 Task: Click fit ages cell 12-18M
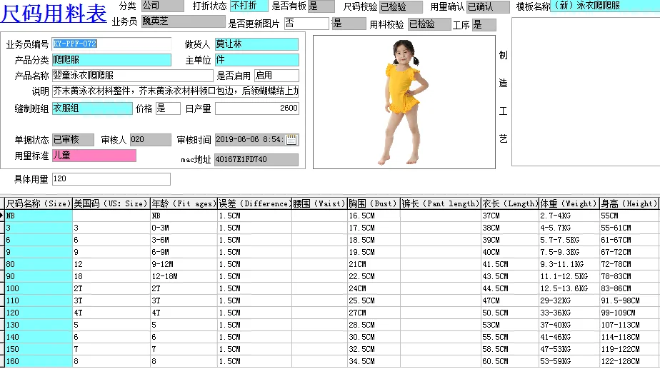point(184,276)
